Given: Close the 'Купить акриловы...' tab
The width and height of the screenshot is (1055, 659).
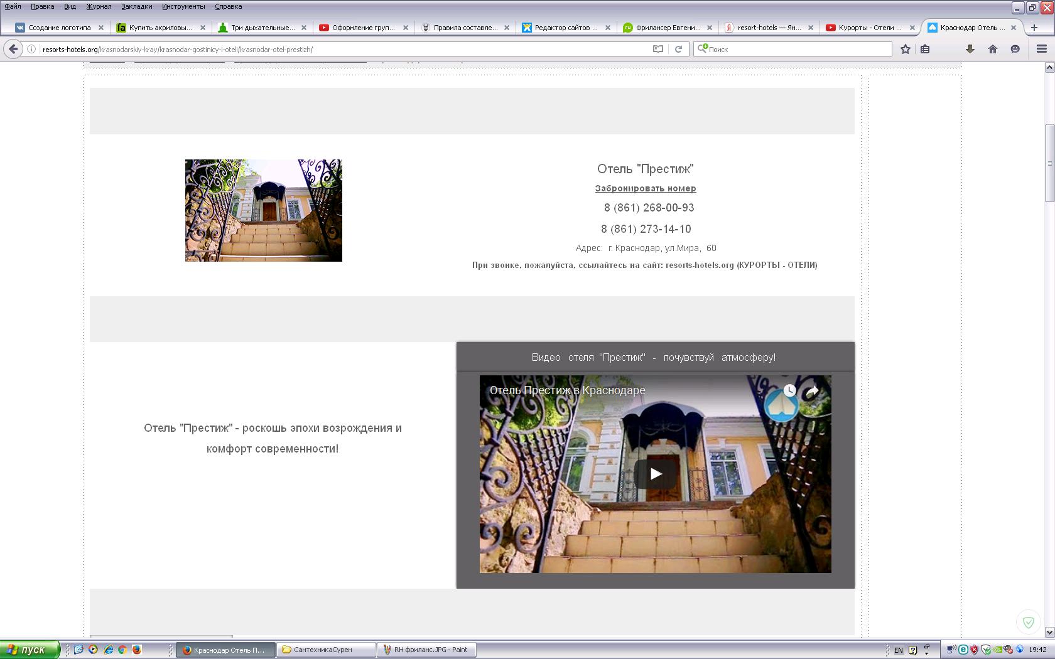Looking at the screenshot, I should coord(203,28).
